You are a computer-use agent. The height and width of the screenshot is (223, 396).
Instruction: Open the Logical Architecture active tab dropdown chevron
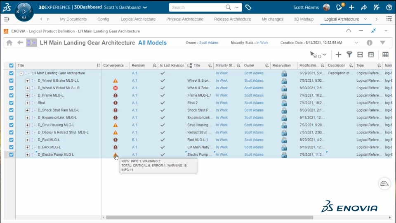point(365,19)
